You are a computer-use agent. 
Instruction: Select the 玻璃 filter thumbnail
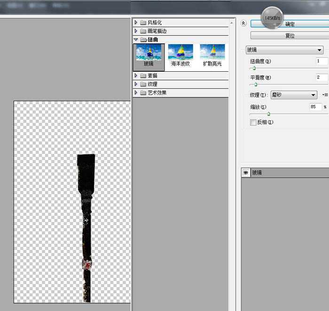point(149,57)
